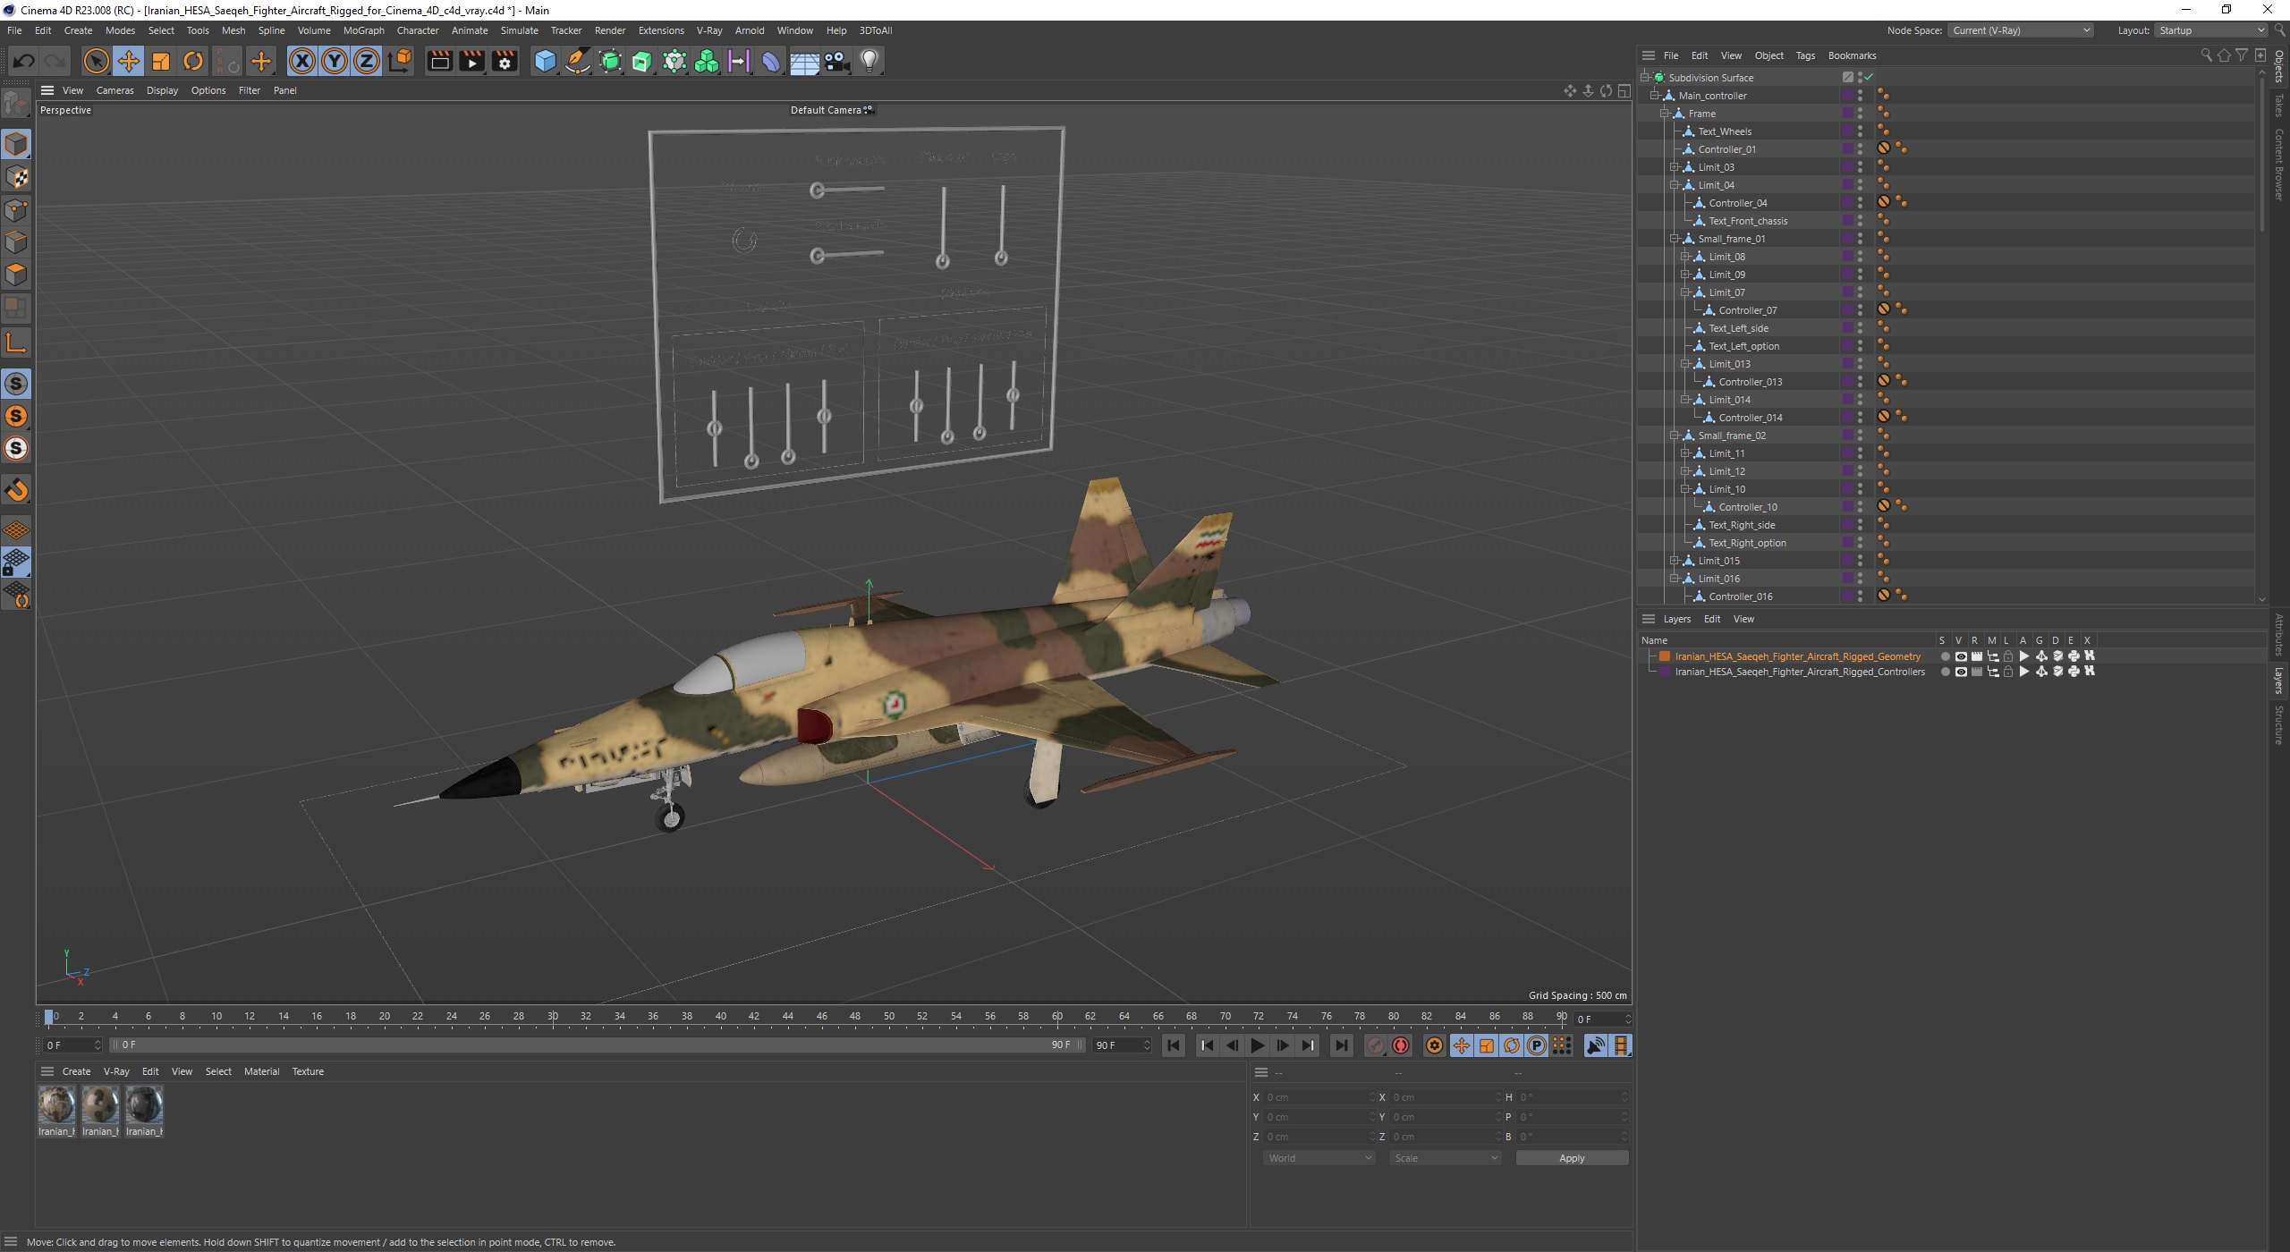Toggle lock on Geometry layer
Image resolution: width=2290 pixels, height=1252 pixels.
point(2008,656)
